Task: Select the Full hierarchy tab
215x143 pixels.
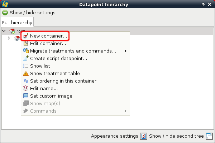Action: point(17,23)
